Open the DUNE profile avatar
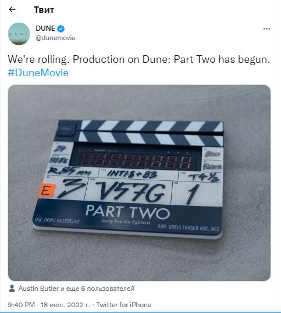Image resolution: width=281 pixels, height=313 pixels. tap(19, 34)
